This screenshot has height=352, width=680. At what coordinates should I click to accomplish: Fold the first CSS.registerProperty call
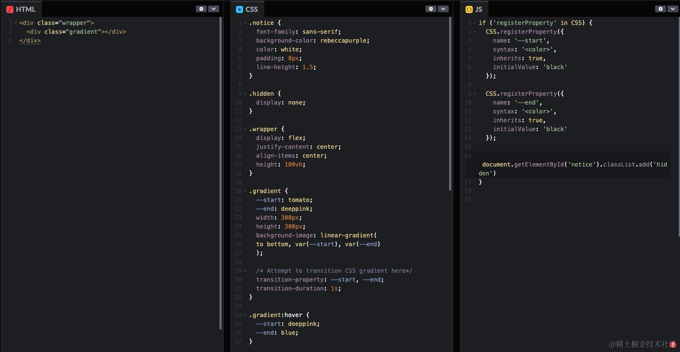tap(475, 32)
